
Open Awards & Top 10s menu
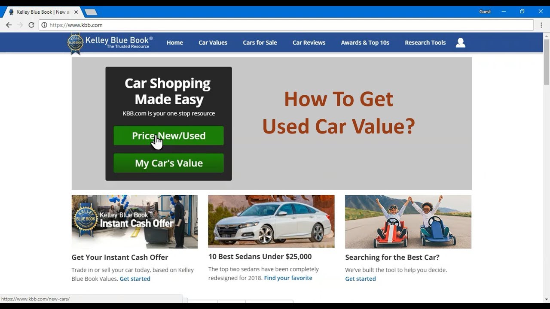[x=365, y=42]
